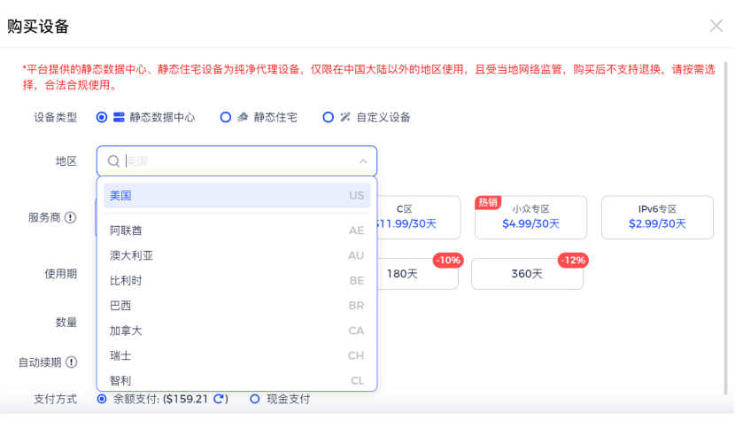Select 现金支付 payment radio button
Screen dimensions: 735x421
254,399
